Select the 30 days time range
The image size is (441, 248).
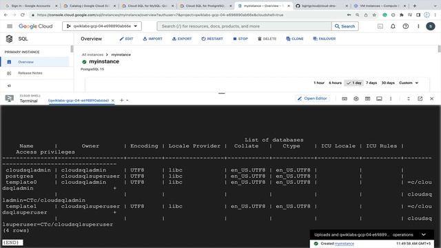click(388, 83)
